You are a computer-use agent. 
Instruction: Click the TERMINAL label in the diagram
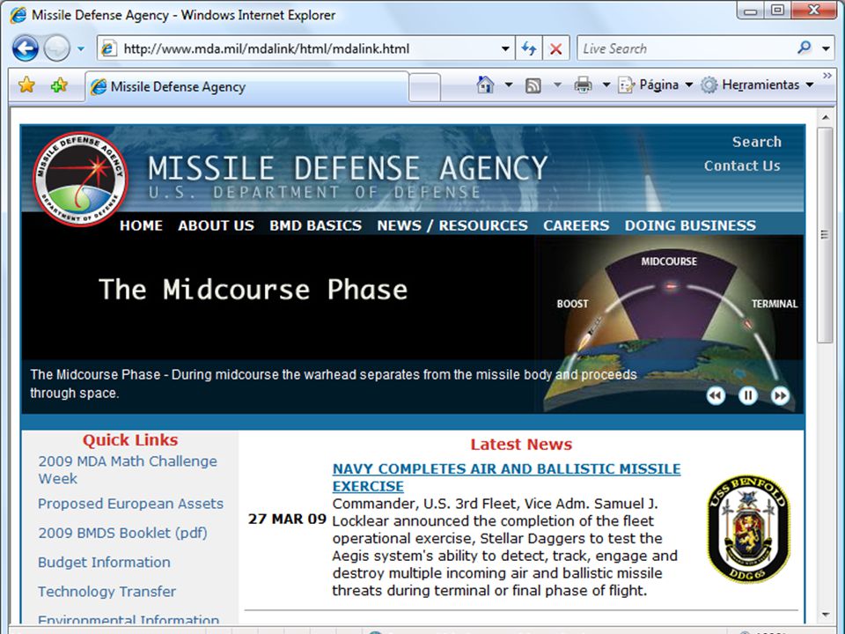775,304
